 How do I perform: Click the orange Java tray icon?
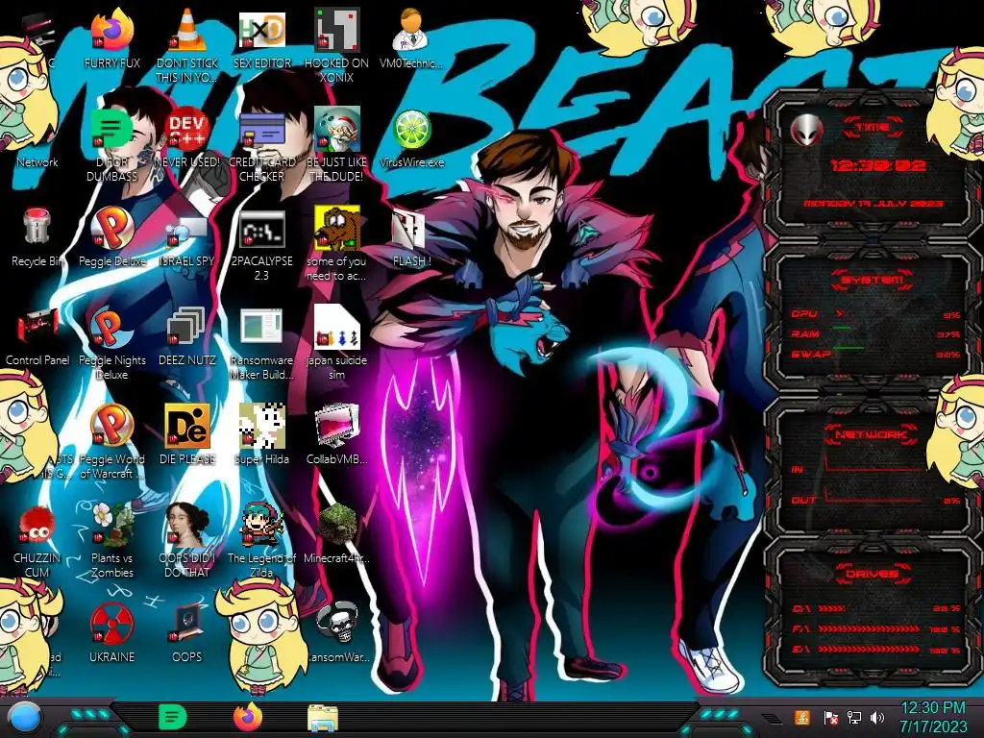(802, 717)
